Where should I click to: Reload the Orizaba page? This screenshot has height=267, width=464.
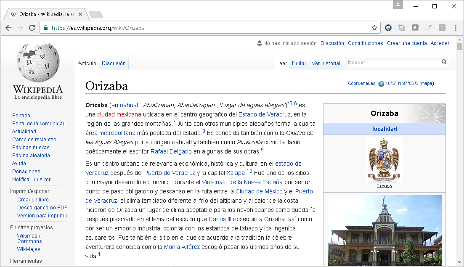(32, 28)
